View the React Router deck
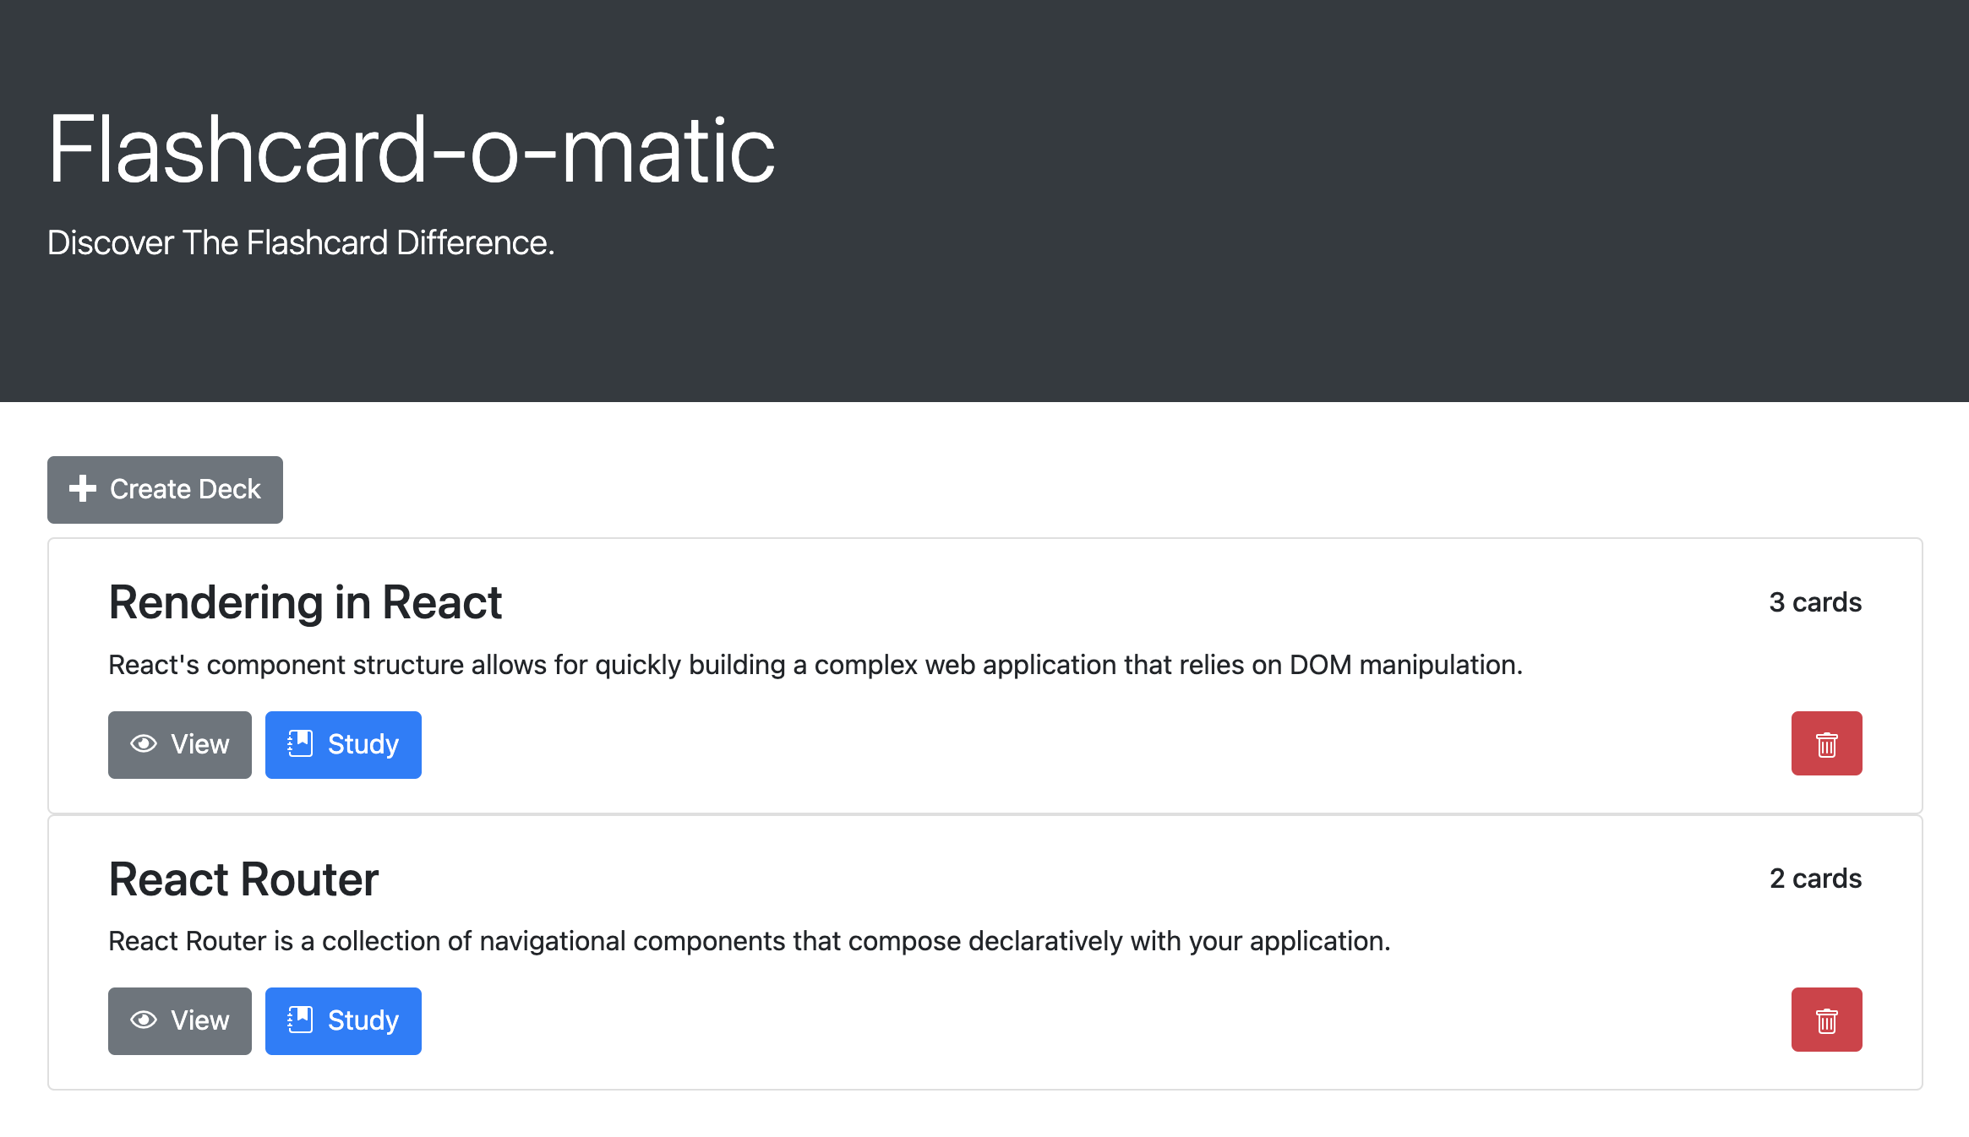This screenshot has width=1969, height=1137. click(180, 1020)
